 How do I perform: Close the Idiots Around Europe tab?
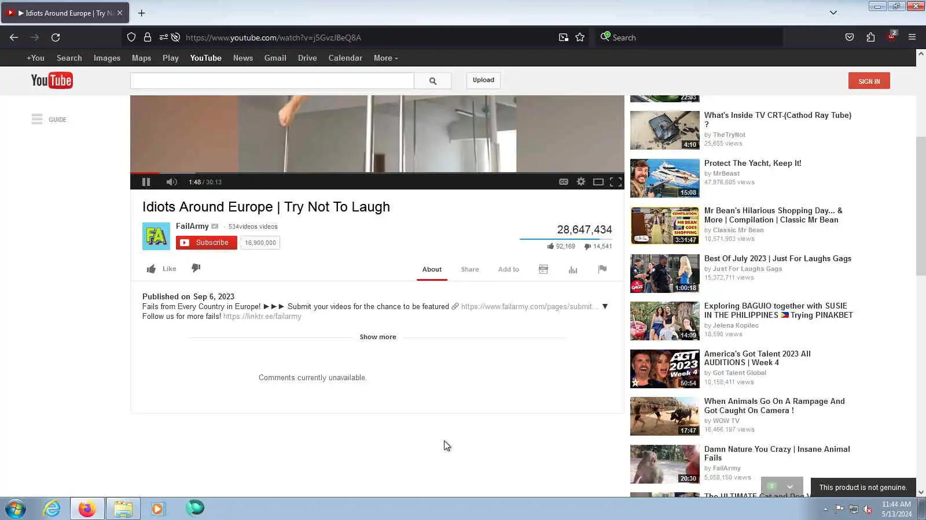pyautogui.click(x=120, y=13)
